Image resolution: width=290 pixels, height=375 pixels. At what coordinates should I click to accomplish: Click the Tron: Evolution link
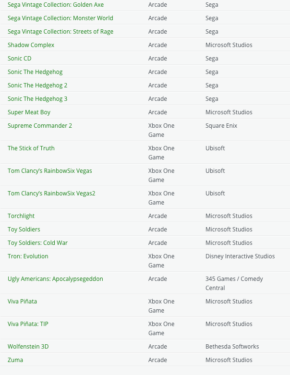click(x=28, y=256)
